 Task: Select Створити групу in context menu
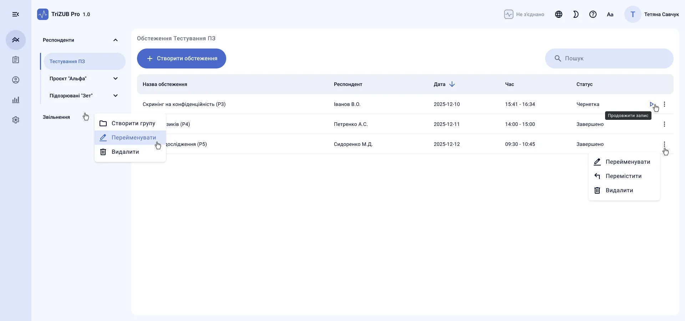tap(130, 123)
